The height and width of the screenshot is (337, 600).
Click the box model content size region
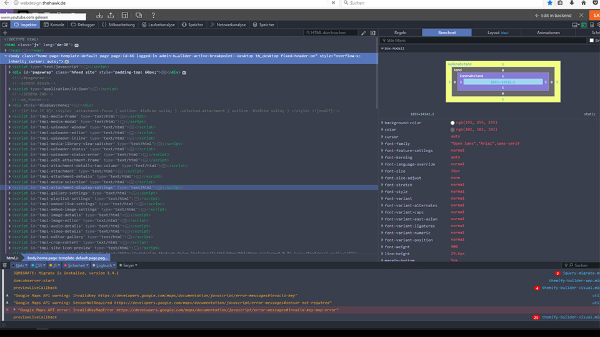point(502,82)
